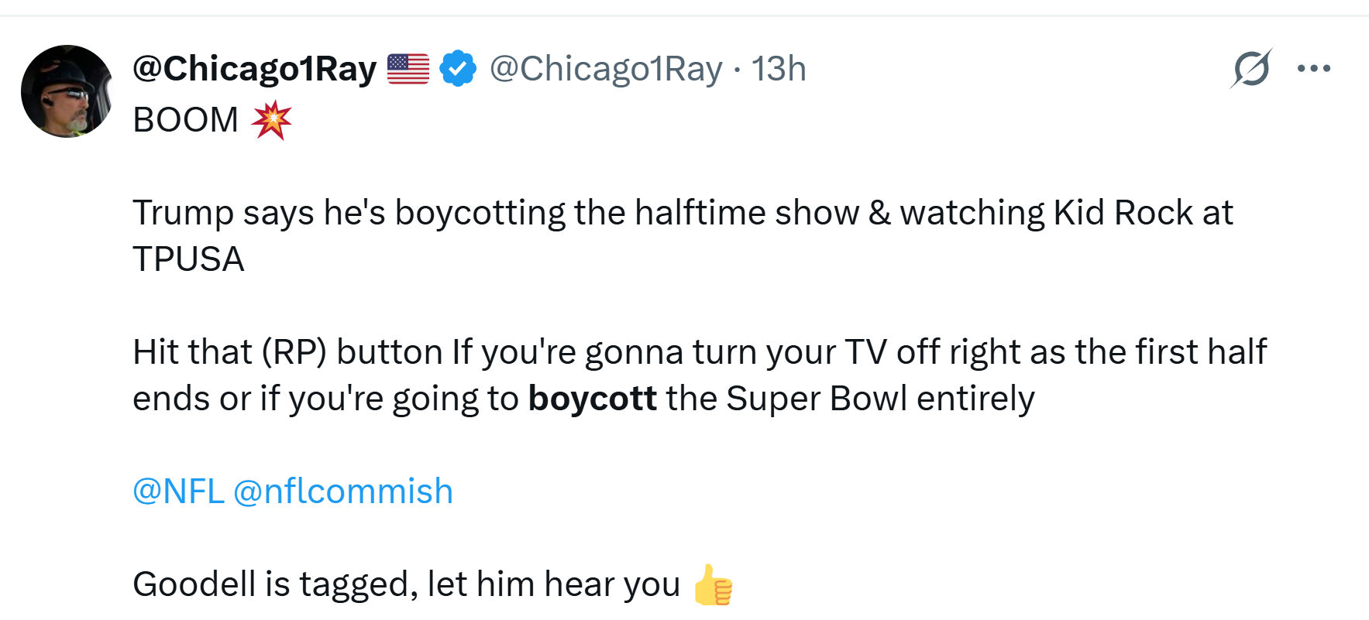Click the collision emoji after BOOM
1369x620 pixels.
pos(271,120)
